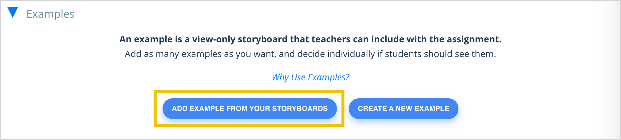
Task: Select the bold example description sentence
Action: point(310,39)
